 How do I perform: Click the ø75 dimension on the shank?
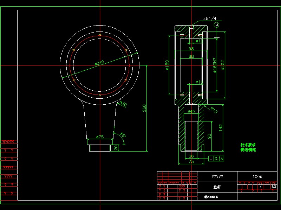pyautogui.click(x=100, y=137)
